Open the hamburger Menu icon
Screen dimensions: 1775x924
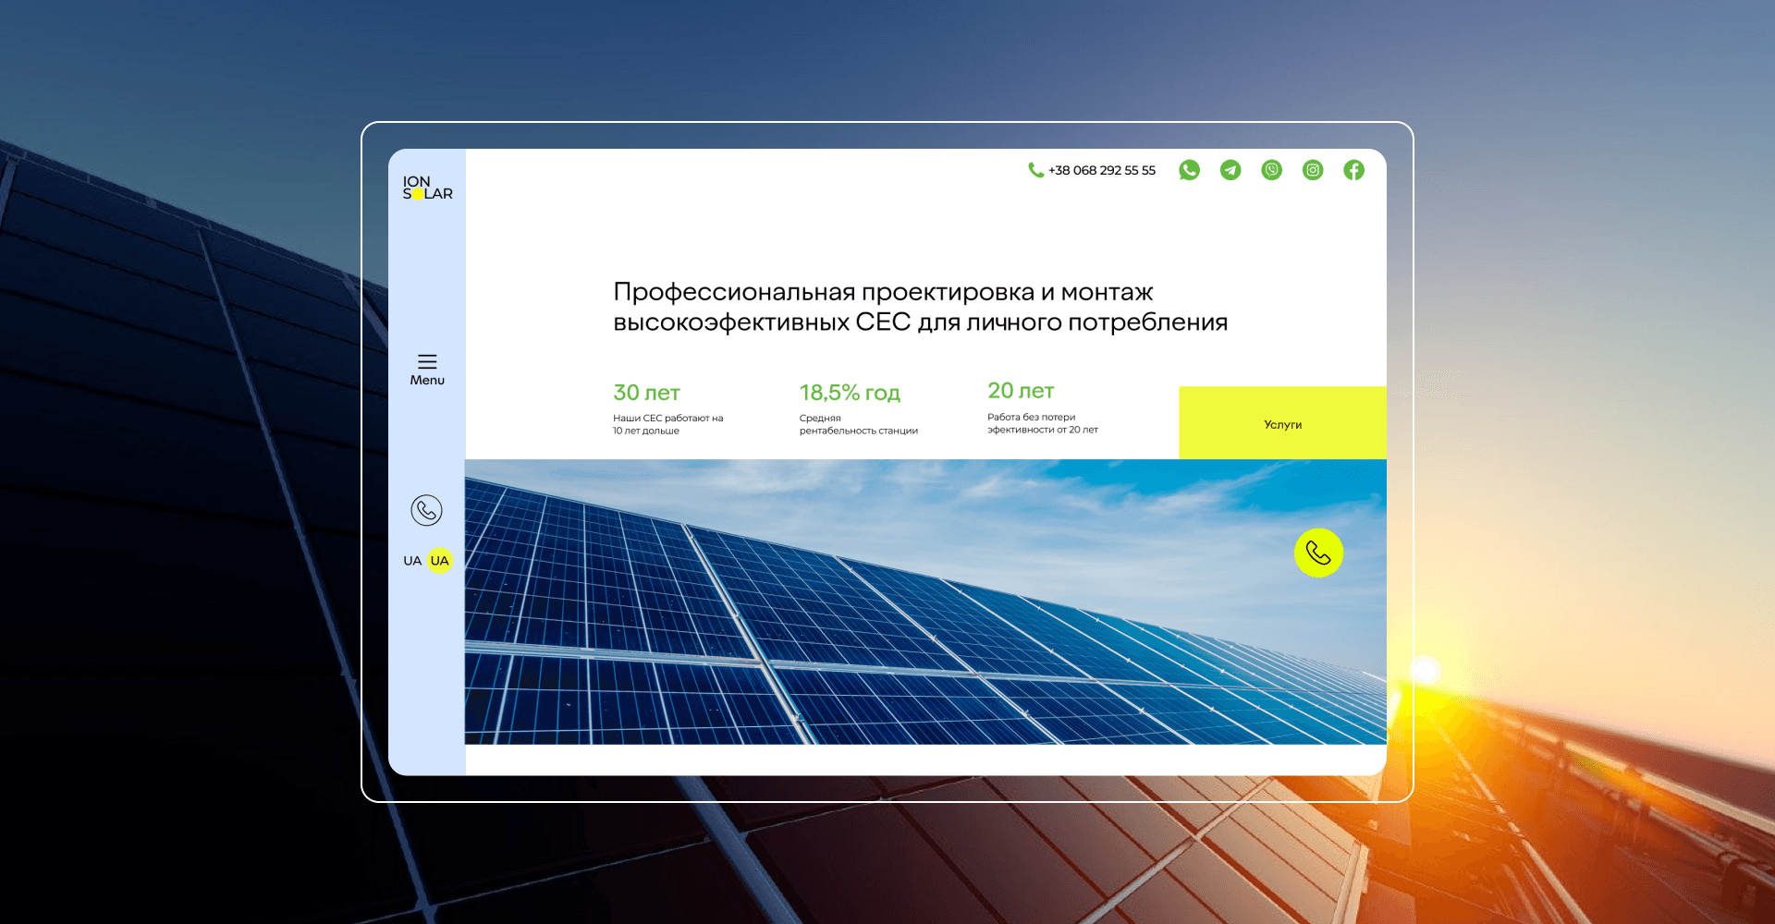(x=427, y=361)
